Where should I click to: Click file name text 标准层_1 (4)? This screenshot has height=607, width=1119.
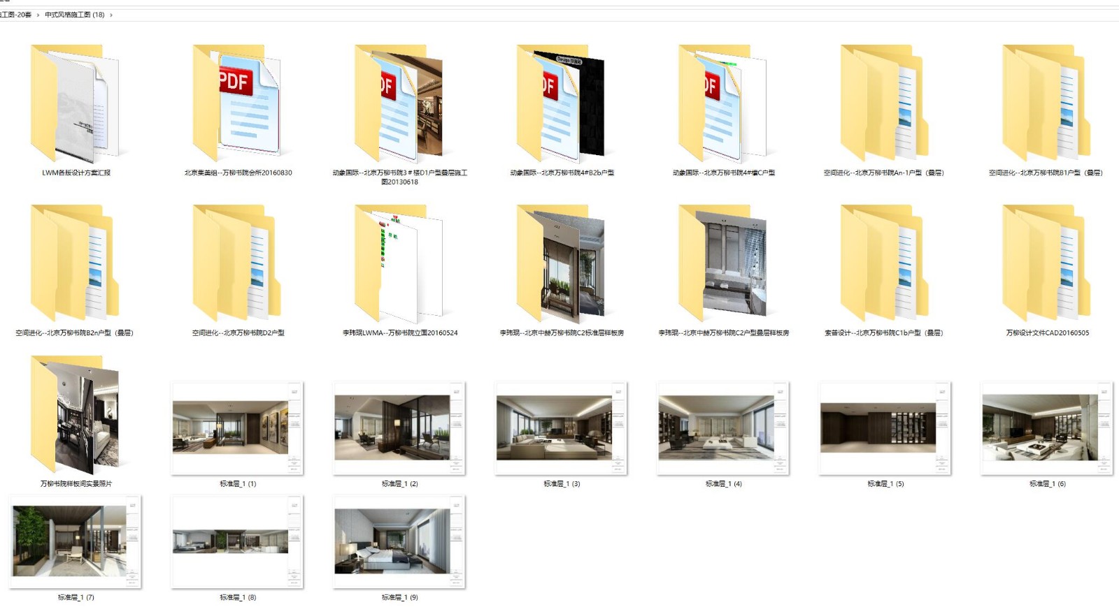(723, 483)
